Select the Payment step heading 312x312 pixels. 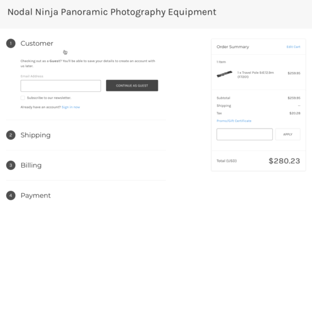[x=35, y=196]
